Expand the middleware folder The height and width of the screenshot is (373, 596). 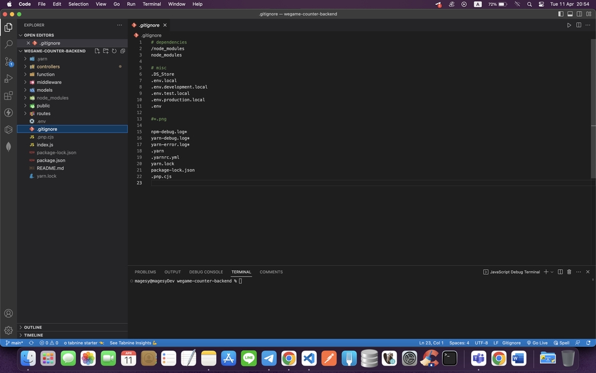pos(72,82)
